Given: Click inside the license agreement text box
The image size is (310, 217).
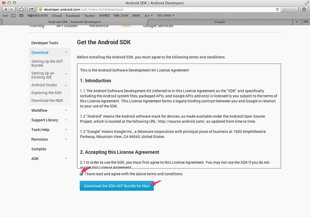Looking at the screenshot, I should pyautogui.click(x=179, y=116).
